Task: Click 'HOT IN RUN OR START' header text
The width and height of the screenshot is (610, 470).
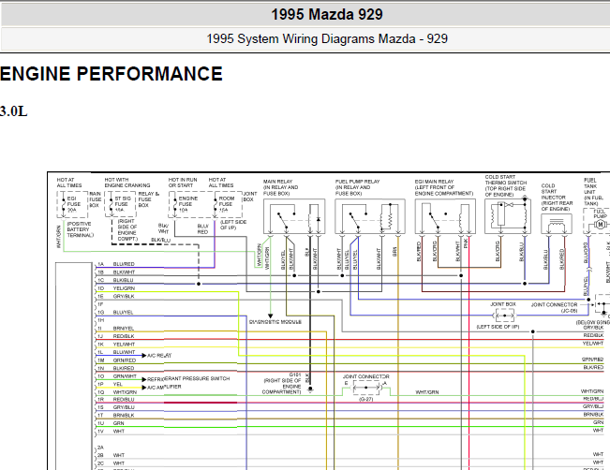Action: 183,183
